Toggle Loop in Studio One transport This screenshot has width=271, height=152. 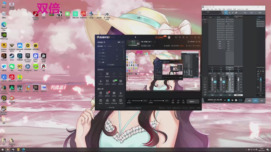pyautogui.click(x=241, y=100)
